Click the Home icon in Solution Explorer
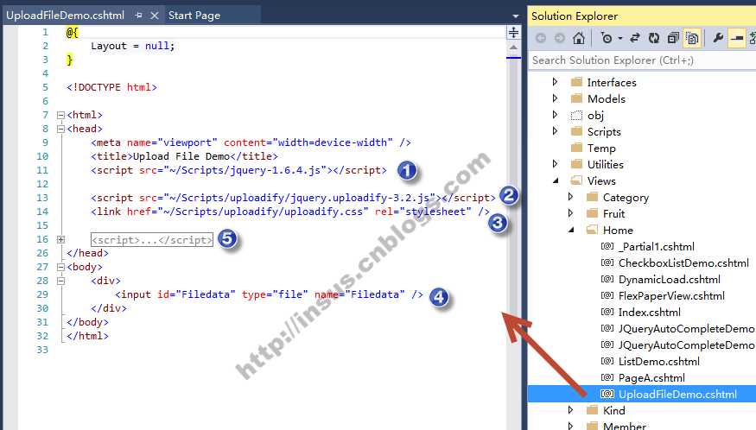 (x=579, y=38)
